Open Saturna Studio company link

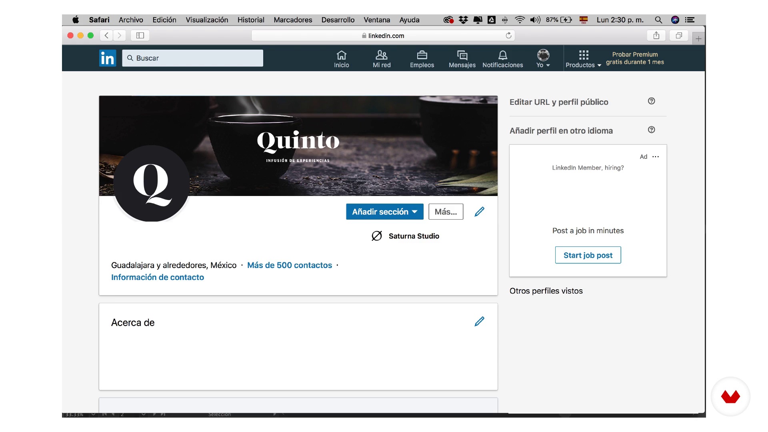pos(405,236)
